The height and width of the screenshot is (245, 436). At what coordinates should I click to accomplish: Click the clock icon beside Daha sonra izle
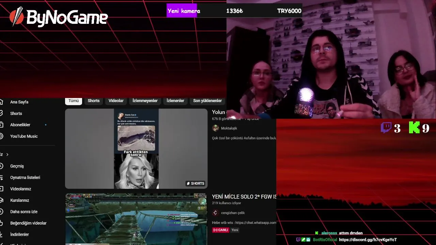pos(1,212)
